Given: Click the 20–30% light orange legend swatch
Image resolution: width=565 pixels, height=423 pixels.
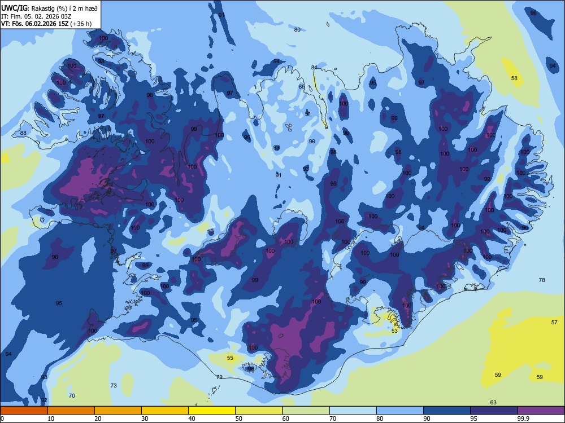Looking at the screenshot, I should coord(118,411).
